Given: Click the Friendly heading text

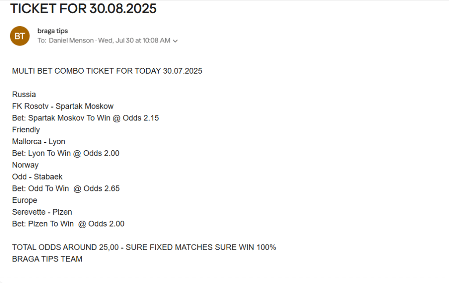Looking at the screenshot, I should tap(26, 130).
